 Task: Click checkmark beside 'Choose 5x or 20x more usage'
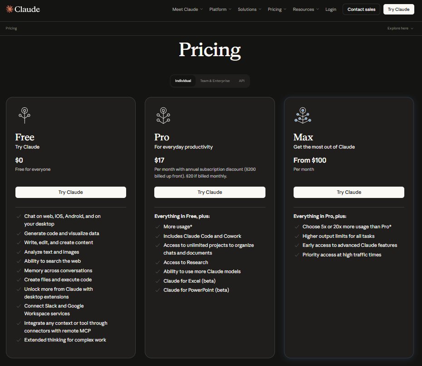point(297,227)
